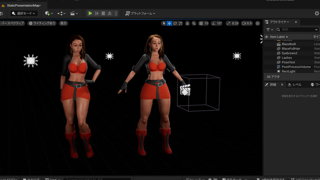
Task: Click the 30 アクタ actor count text
Action: (x=273, y=77)
